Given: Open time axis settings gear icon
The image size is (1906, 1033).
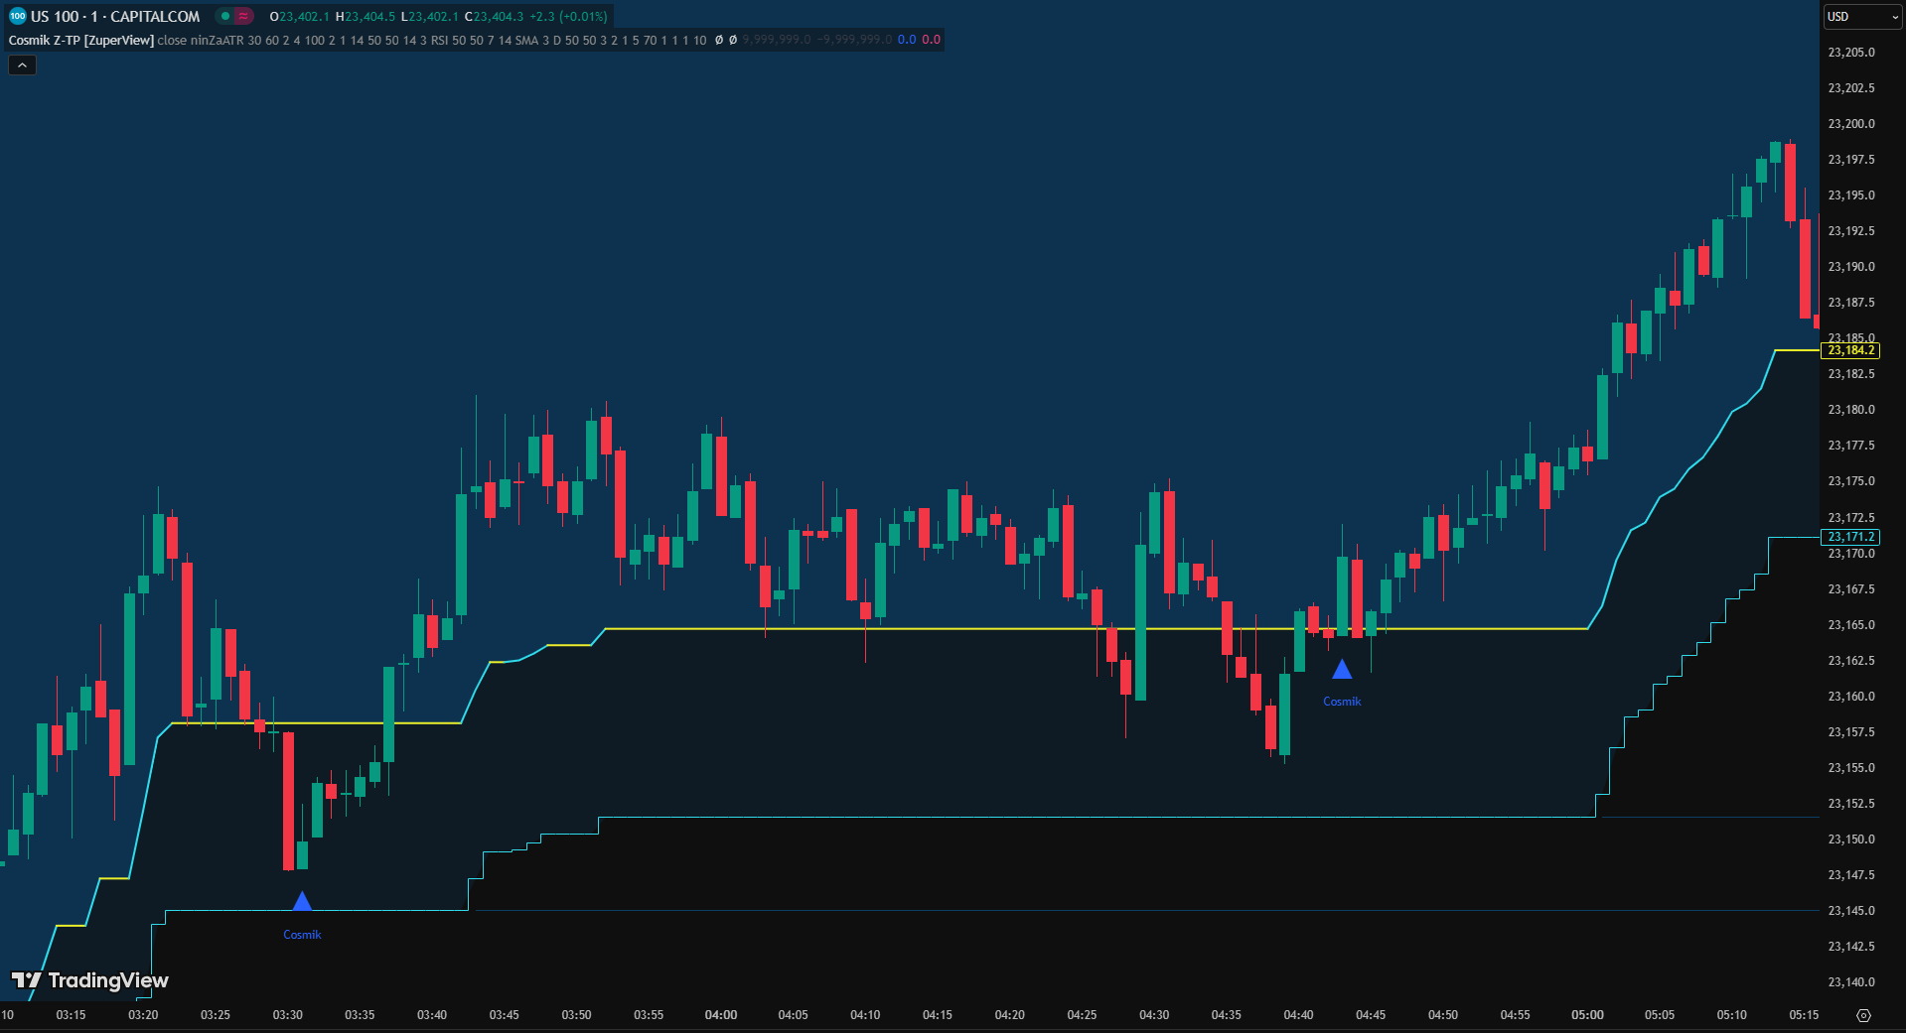Looking at the screenshot, I should click(1863, 1015).
